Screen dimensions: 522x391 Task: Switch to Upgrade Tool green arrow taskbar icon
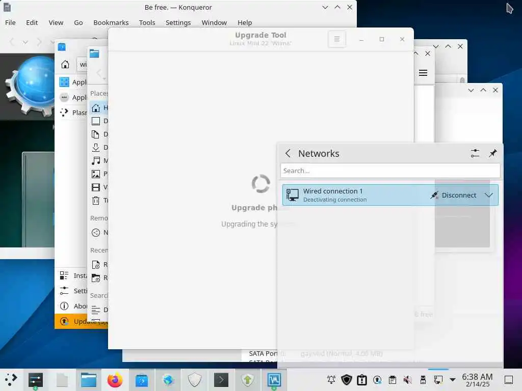247,380
